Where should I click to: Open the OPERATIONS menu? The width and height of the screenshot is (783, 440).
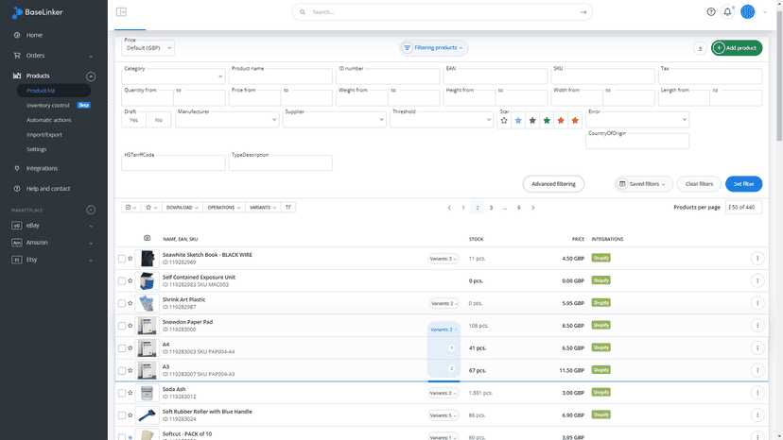coord(224,207)
